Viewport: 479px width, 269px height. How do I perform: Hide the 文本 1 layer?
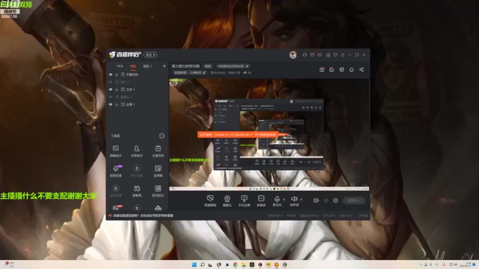coord(111,89)
